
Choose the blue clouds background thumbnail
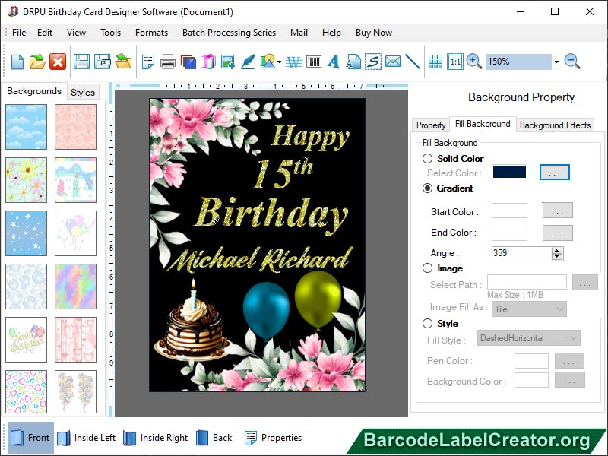(x=26, y=127)
